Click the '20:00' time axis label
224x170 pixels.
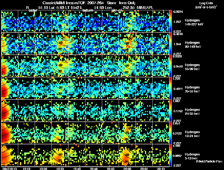pyautogui.click(x=127, y=169)
